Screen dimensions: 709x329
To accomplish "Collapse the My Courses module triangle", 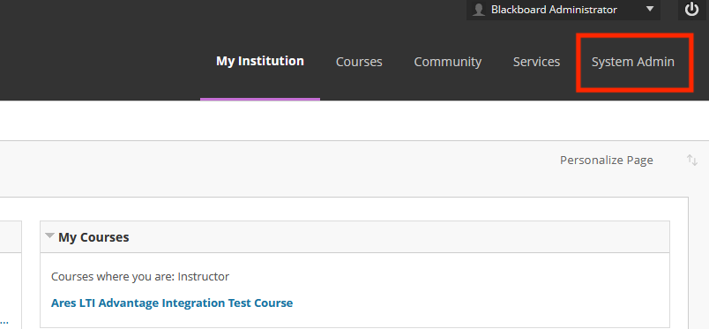I will coord(49,236).
